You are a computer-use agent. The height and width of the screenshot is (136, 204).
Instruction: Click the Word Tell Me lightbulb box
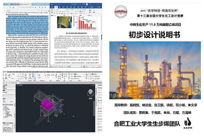91,7
